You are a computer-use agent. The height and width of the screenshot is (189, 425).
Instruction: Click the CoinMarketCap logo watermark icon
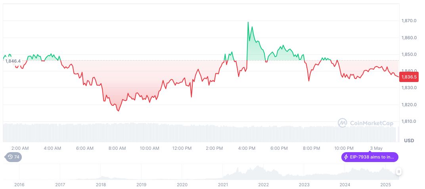(342, 123)
